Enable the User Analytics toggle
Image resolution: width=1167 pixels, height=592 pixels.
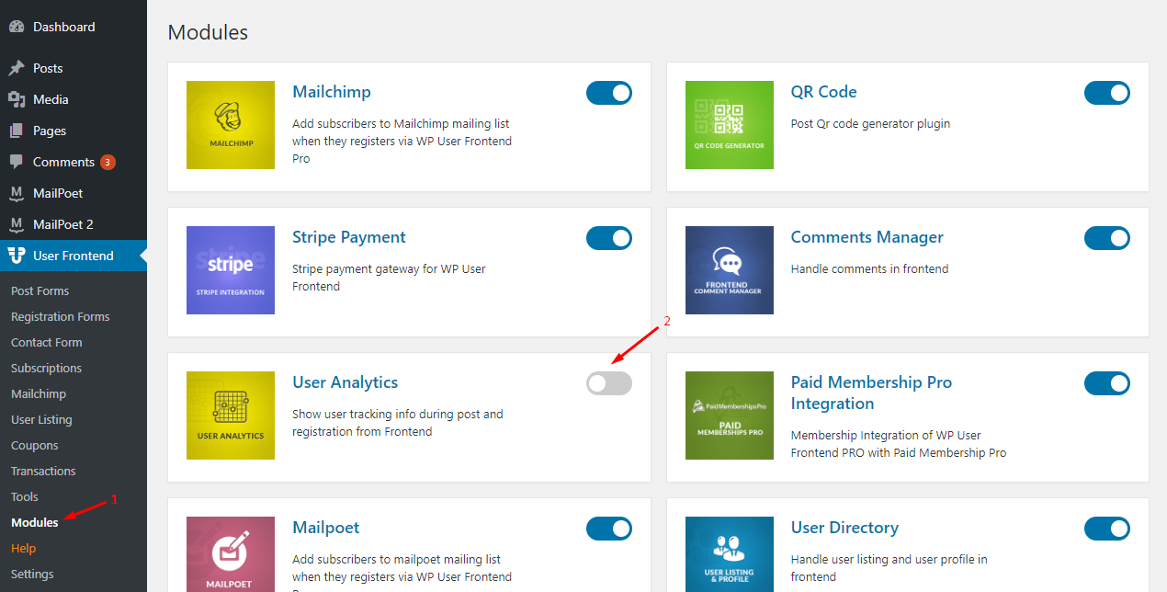(x=609, y=383)
